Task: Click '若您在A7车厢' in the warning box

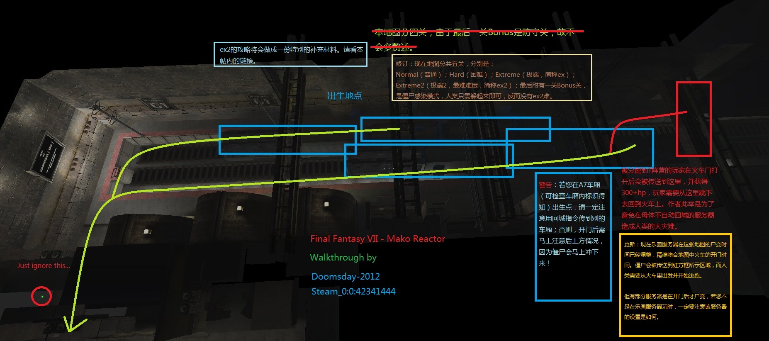Action: coord(579,185)
